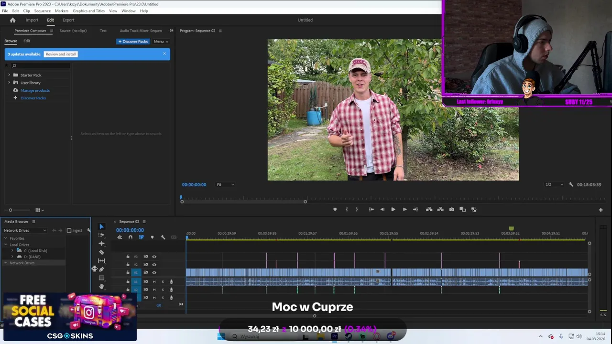Open the Sequence menu
612x344 pixels.
(x=42, y=11)
